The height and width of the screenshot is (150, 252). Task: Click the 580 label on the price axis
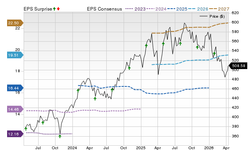[x=235, y=32]
